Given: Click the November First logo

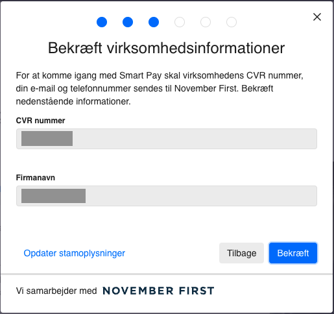Looking at the screenshot, I should pos(158,291).
